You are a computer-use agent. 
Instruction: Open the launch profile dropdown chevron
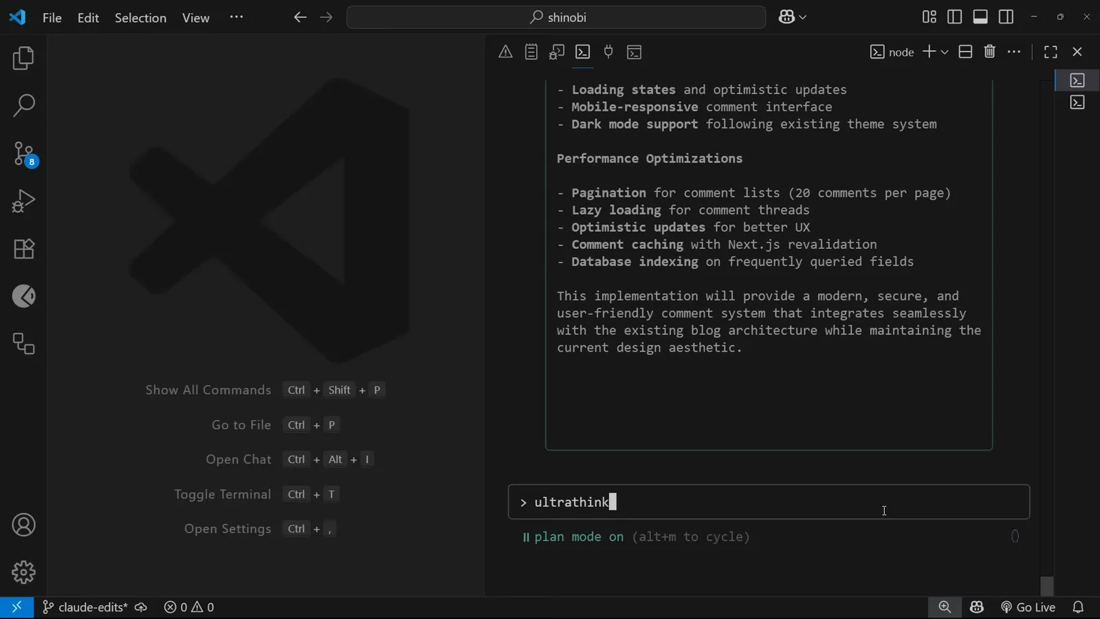pos(945,52)
